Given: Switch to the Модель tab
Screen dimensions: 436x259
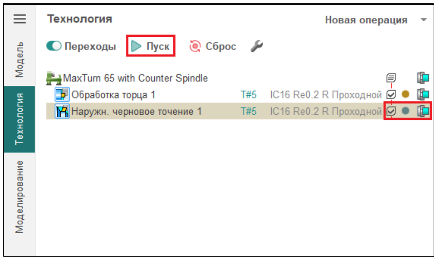Looking at the screenshot, I should click(x=19, y=59).
